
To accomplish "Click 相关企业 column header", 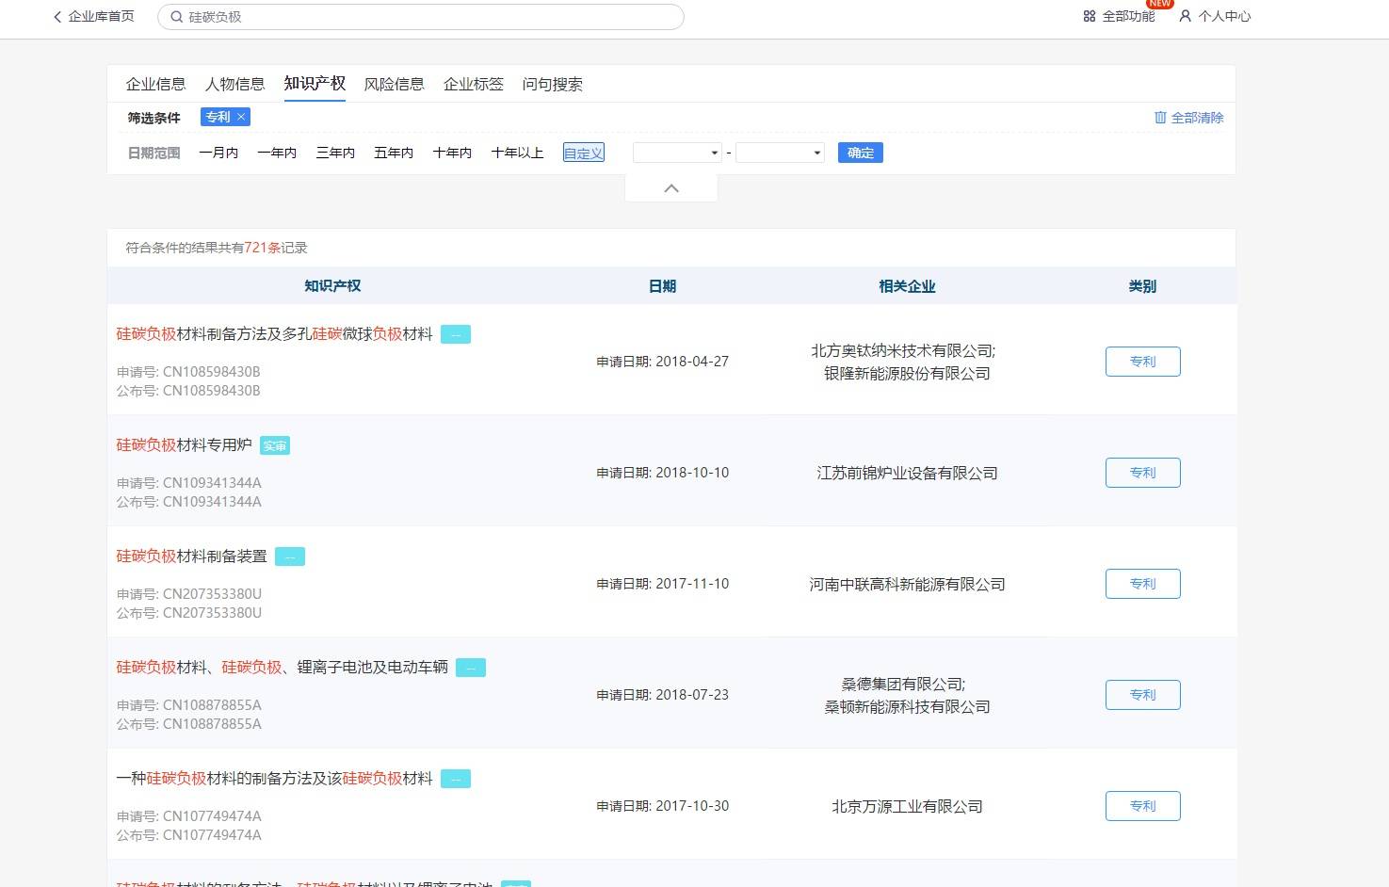I will pyautogui.click(x=907, y=285).
